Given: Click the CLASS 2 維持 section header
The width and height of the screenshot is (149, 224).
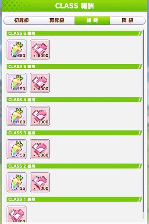Looking at the screenshot, I should pyautogui.click(x=74, y=166).
